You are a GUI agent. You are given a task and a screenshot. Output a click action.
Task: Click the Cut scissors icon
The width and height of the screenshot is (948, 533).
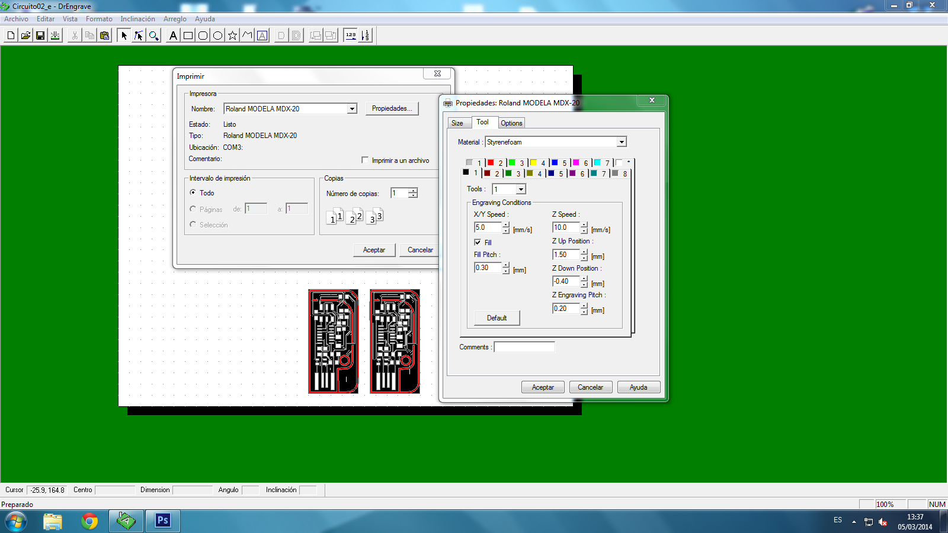(x=75, y=36)
